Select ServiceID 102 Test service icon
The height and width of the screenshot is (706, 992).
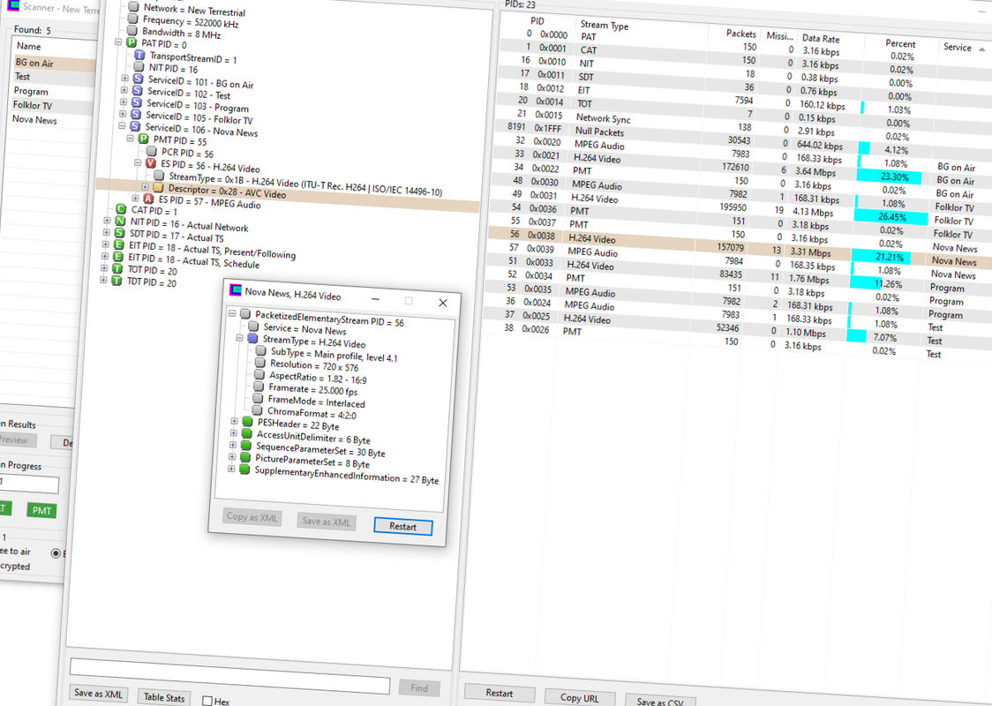[138, 91]
